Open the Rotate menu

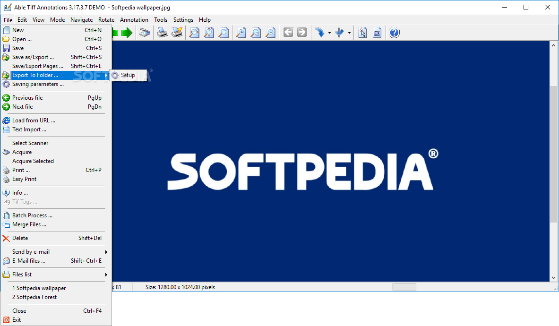click(x=106, y=20)
